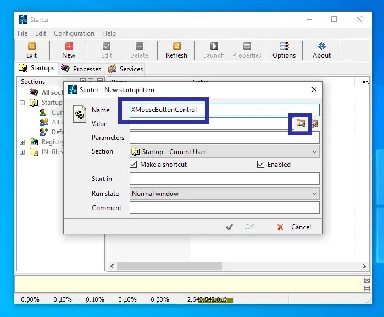Expand the Registry tree node

click(23, 142)
